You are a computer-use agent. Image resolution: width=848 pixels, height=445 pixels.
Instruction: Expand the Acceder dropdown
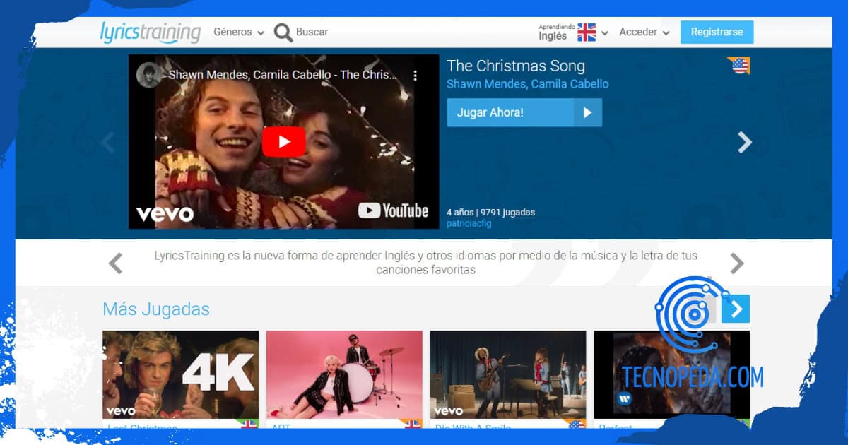click(644, 32)
